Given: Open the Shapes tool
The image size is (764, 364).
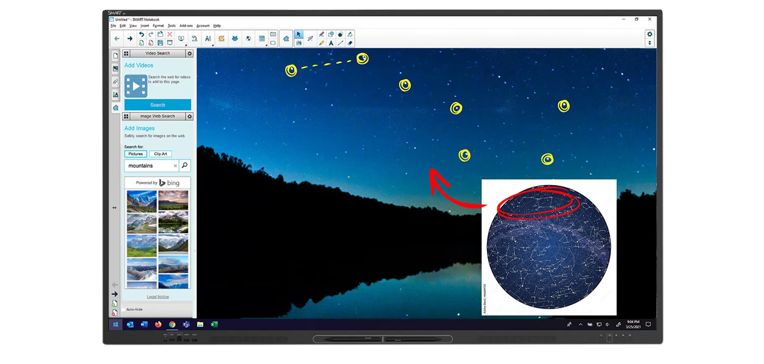Looking at the screenshot, I should tap(331, 35).
